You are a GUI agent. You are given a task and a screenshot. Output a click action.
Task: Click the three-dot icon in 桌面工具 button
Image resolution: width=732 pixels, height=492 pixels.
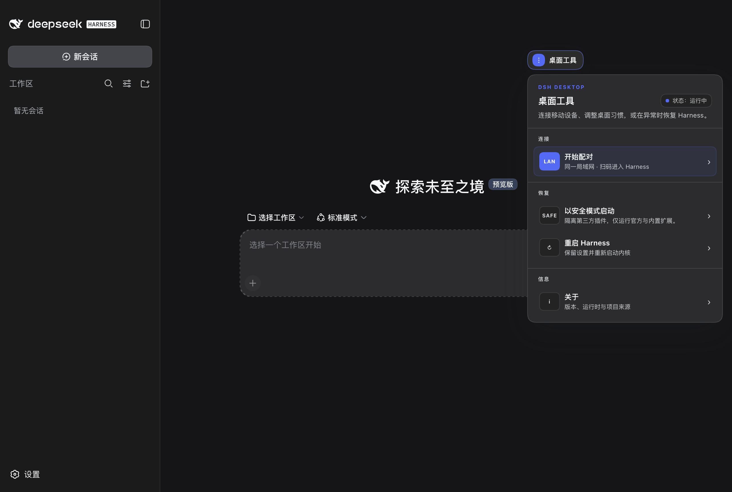click(538, 60)
